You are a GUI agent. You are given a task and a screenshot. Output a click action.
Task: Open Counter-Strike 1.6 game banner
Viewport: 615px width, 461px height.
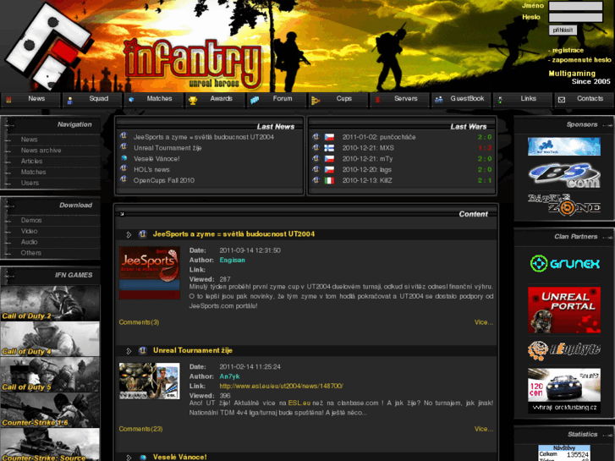point(50,410)
